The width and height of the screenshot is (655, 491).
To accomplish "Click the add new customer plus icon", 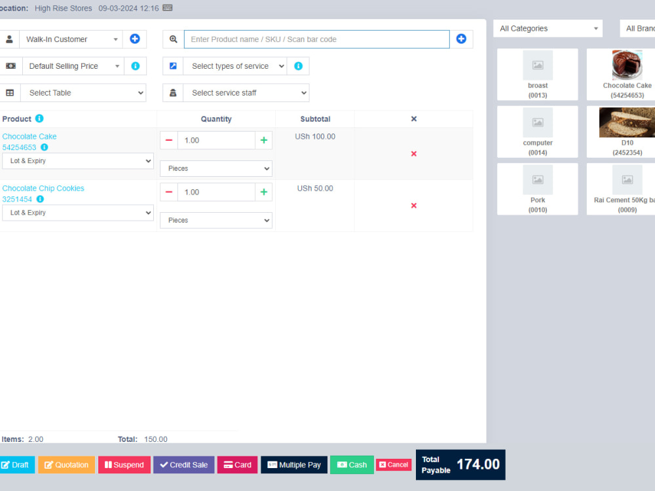I will (134, 39).
